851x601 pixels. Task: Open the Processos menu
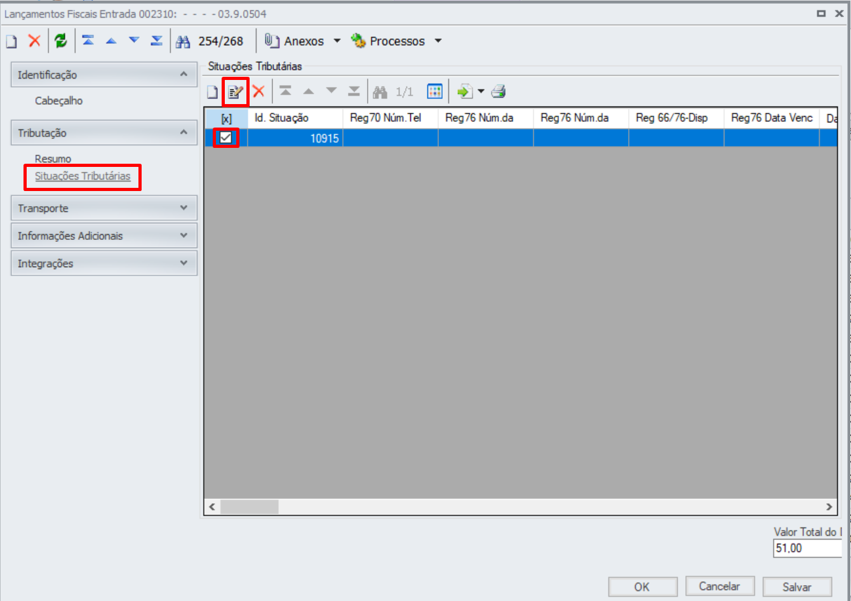click(x=388, y=41)
